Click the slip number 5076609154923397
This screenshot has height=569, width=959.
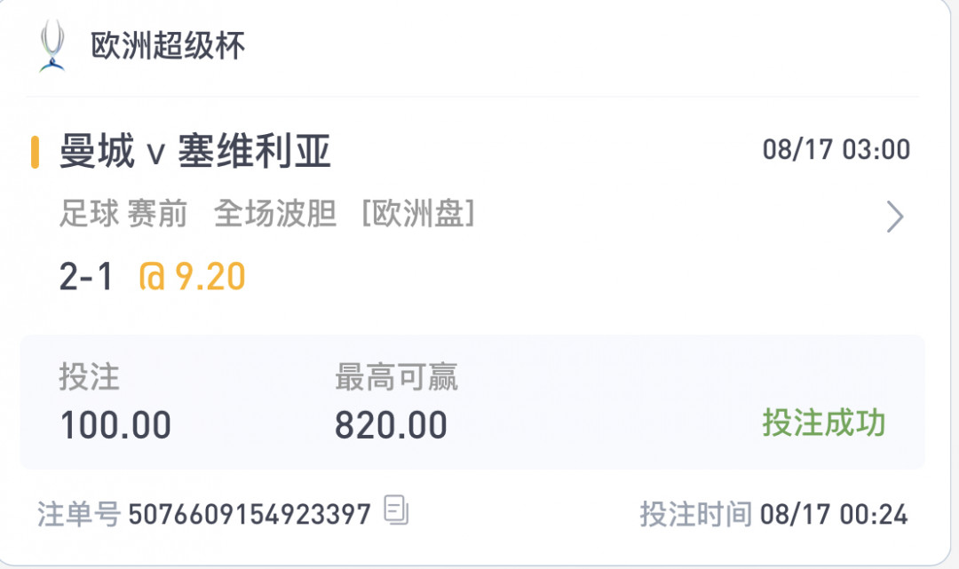click(250, 514)
